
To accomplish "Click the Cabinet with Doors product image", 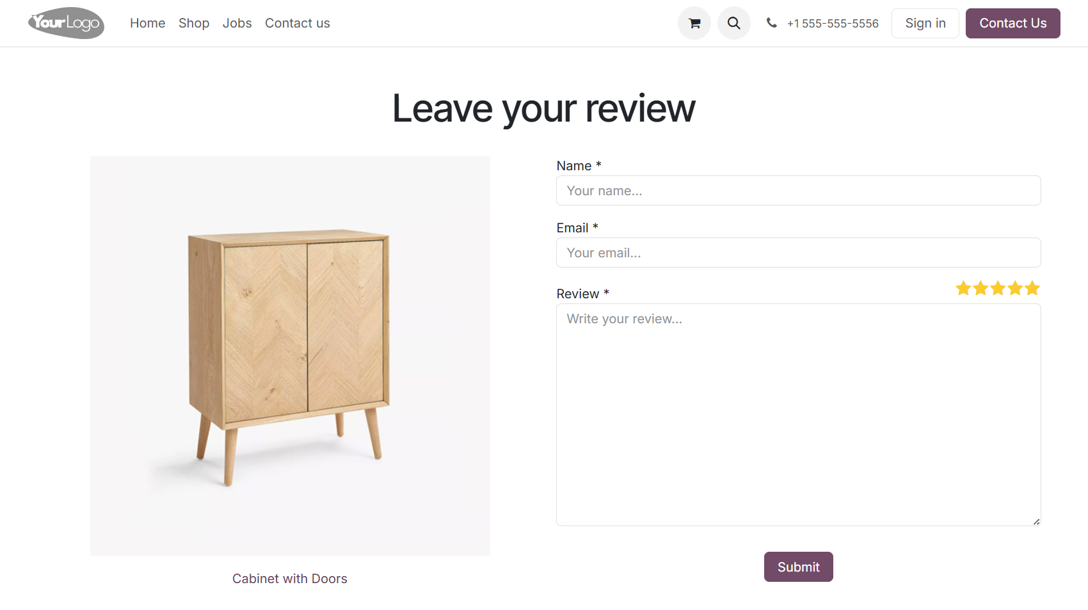I will click(x=289, y=356).
